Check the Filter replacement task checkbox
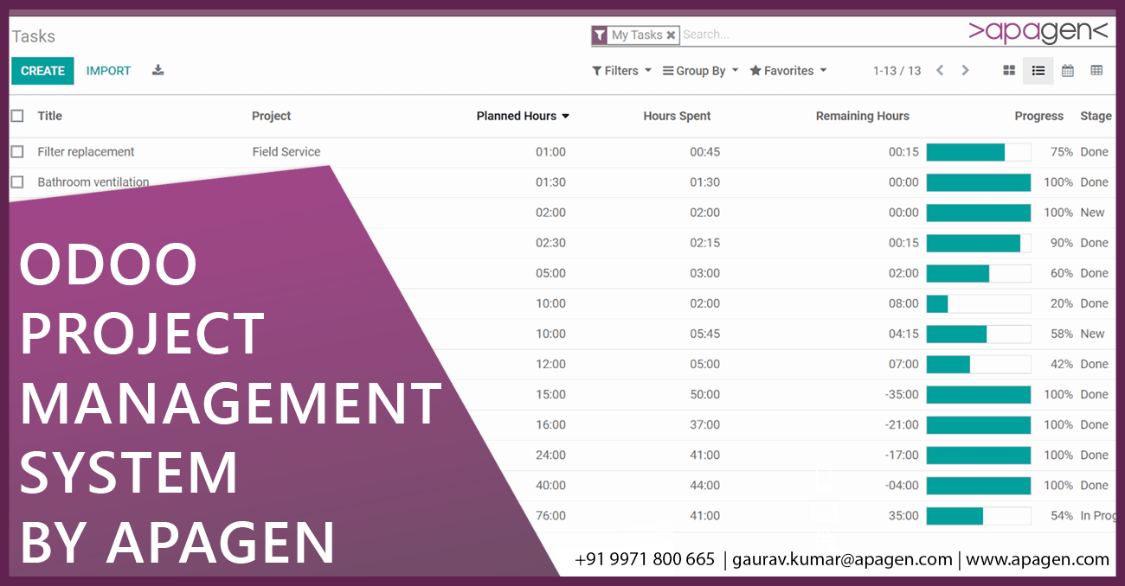This screenshot has width=1125, height=586. (x=16, y=151)
